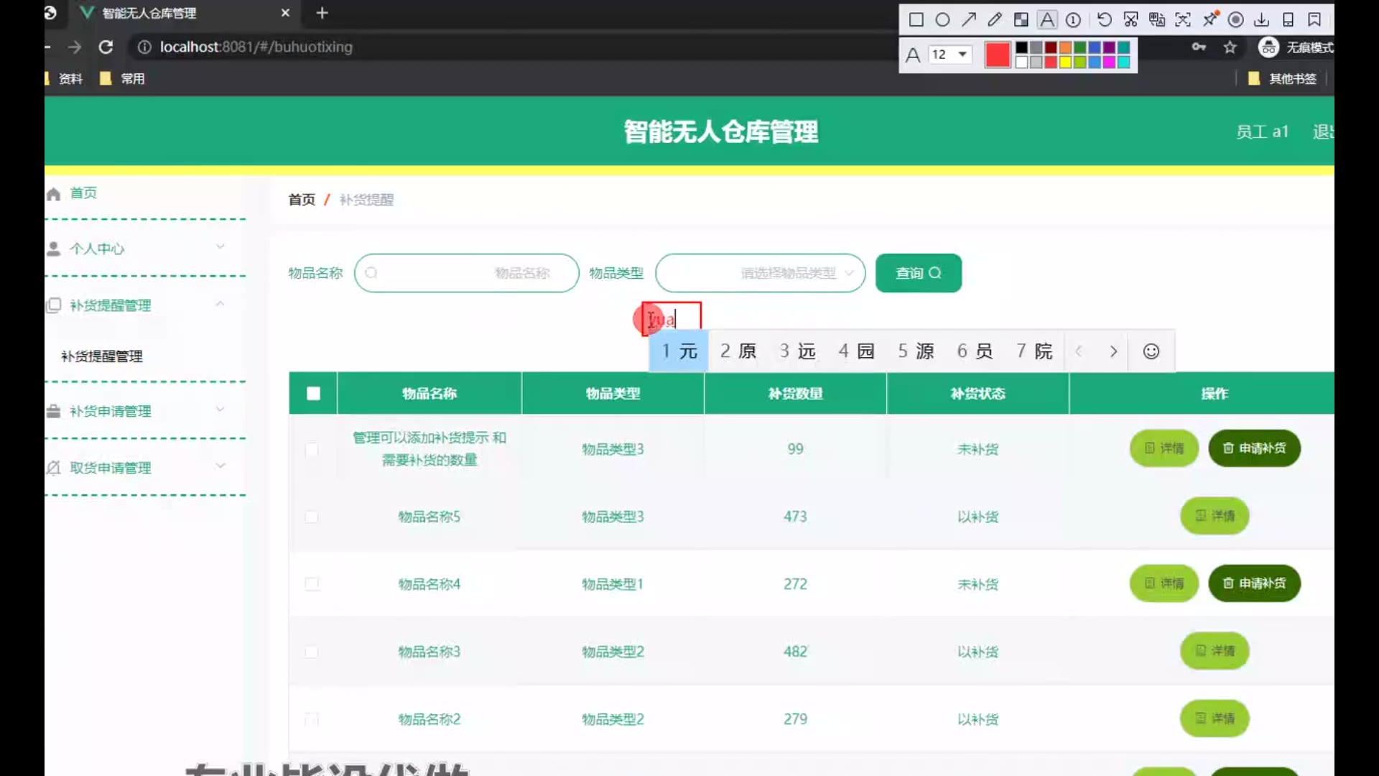Select the arrow annotation tool
The image size is (1379, 776).
969,20
